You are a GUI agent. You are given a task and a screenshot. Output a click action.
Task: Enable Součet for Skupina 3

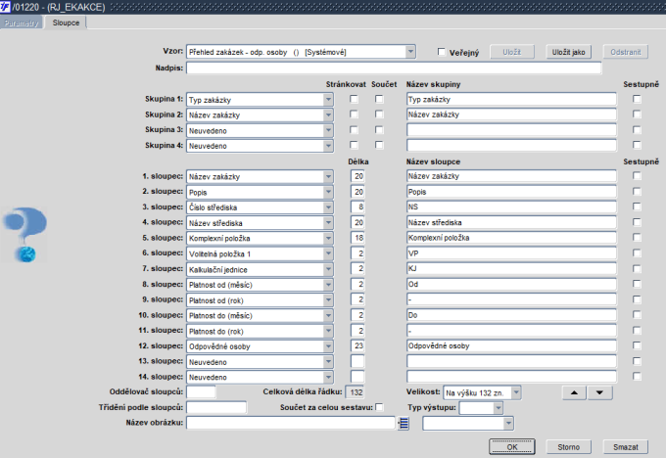379,130
